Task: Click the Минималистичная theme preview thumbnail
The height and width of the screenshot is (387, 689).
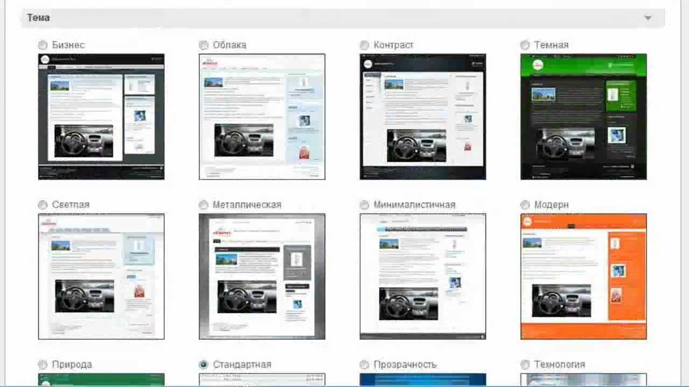Action: point(423,276)
